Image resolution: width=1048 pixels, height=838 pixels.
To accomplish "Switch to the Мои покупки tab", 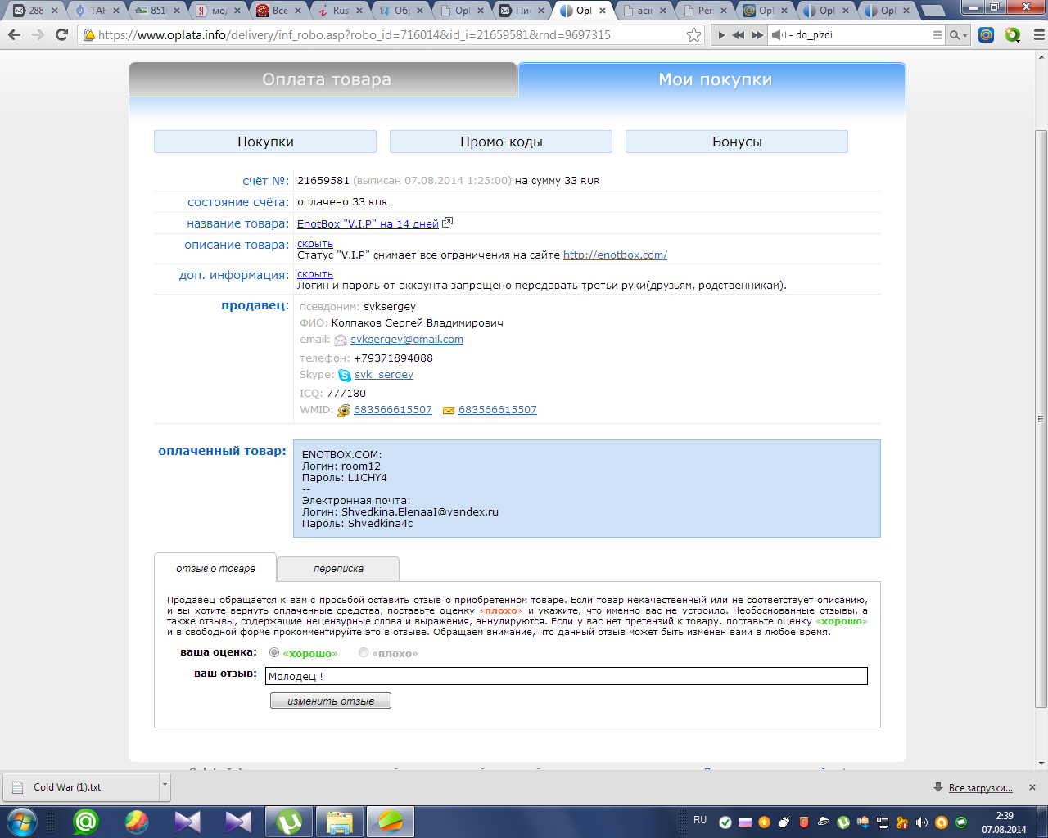I will tap(712, 79).
